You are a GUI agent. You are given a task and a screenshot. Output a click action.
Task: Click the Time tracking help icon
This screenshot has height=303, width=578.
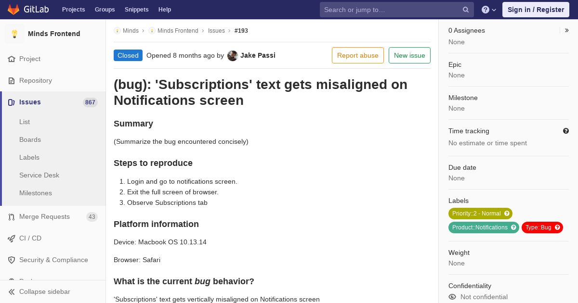click(x=566, y=131)
